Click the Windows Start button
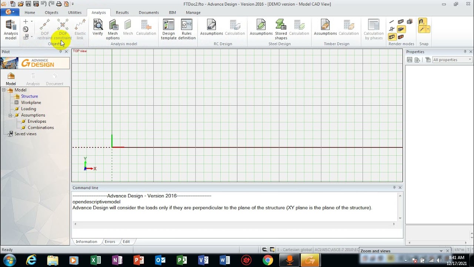The image size is (474, 267). click(x=9, y=260)
